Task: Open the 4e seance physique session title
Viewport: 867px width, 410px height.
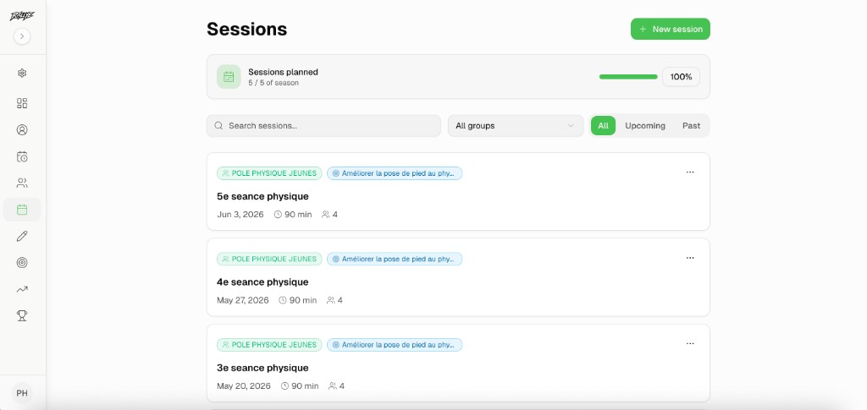Action: (262, 282)
